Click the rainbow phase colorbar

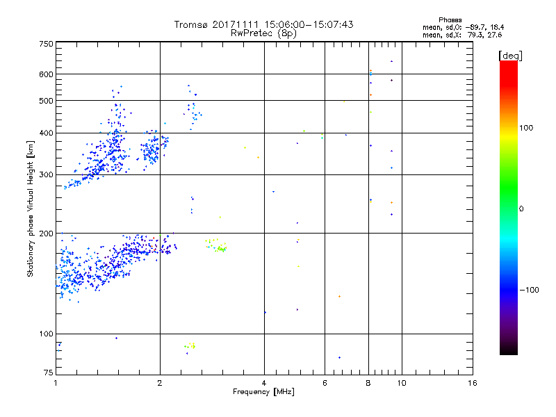click(509, 207)
